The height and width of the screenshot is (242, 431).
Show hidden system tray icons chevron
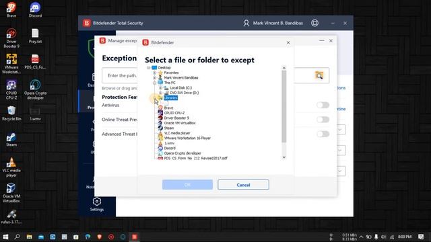pos(361,237)
